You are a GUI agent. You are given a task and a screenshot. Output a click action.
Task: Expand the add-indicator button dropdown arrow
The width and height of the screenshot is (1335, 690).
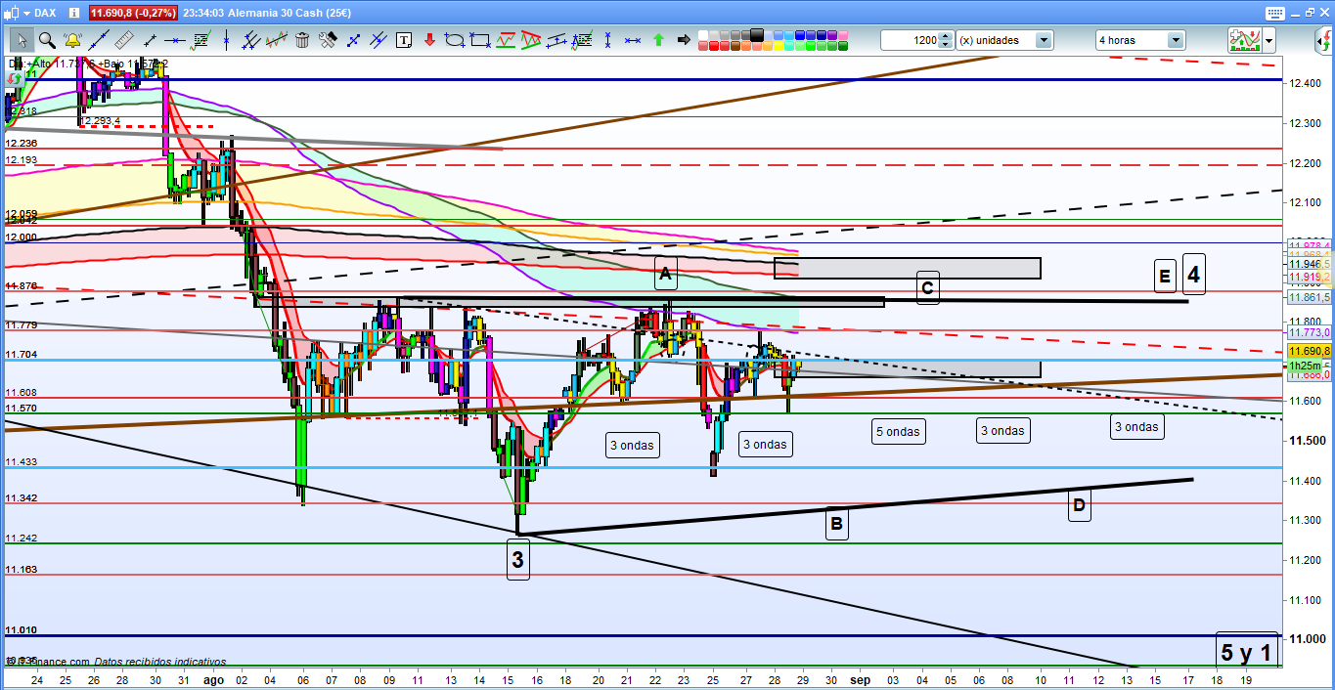coord(1268,40)
